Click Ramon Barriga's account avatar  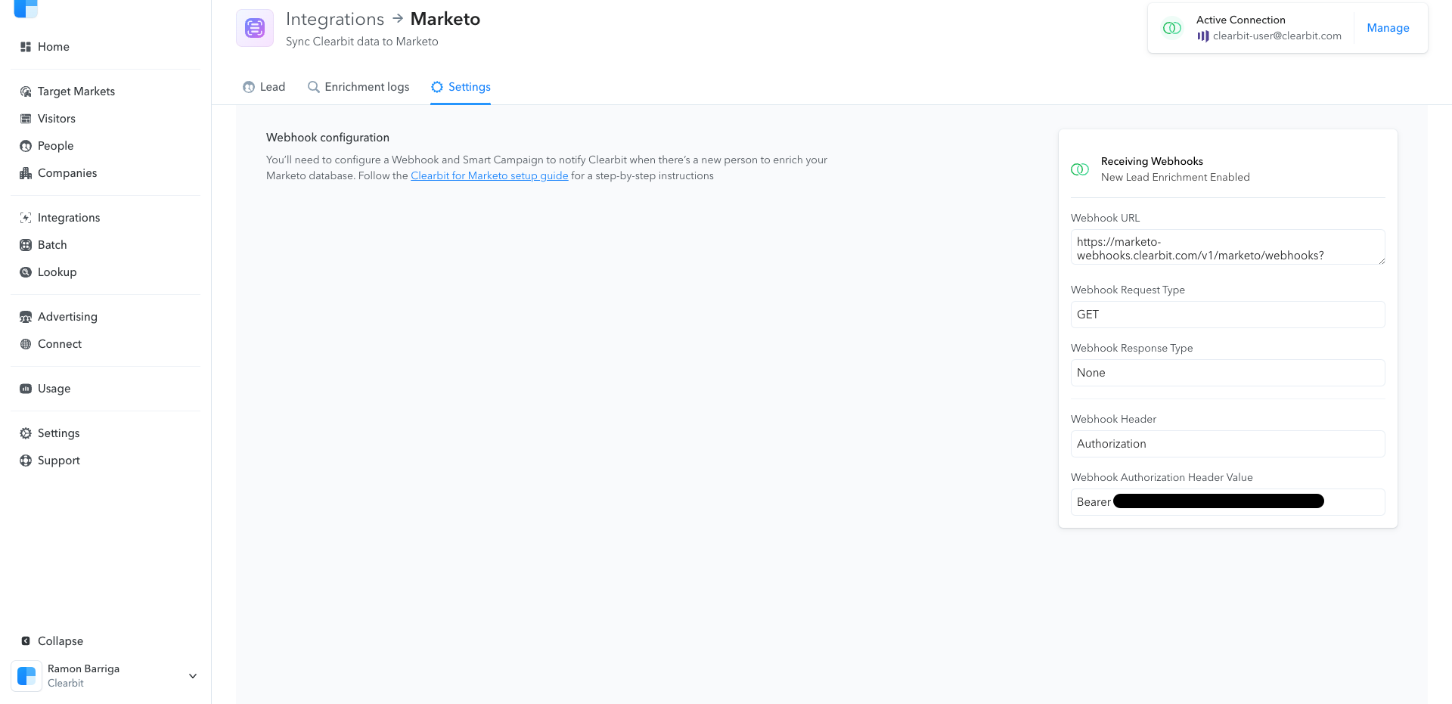(x=26, y=676)
